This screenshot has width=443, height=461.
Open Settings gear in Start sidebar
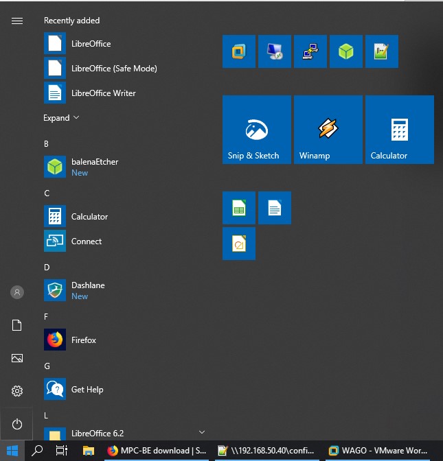[17, 391]
